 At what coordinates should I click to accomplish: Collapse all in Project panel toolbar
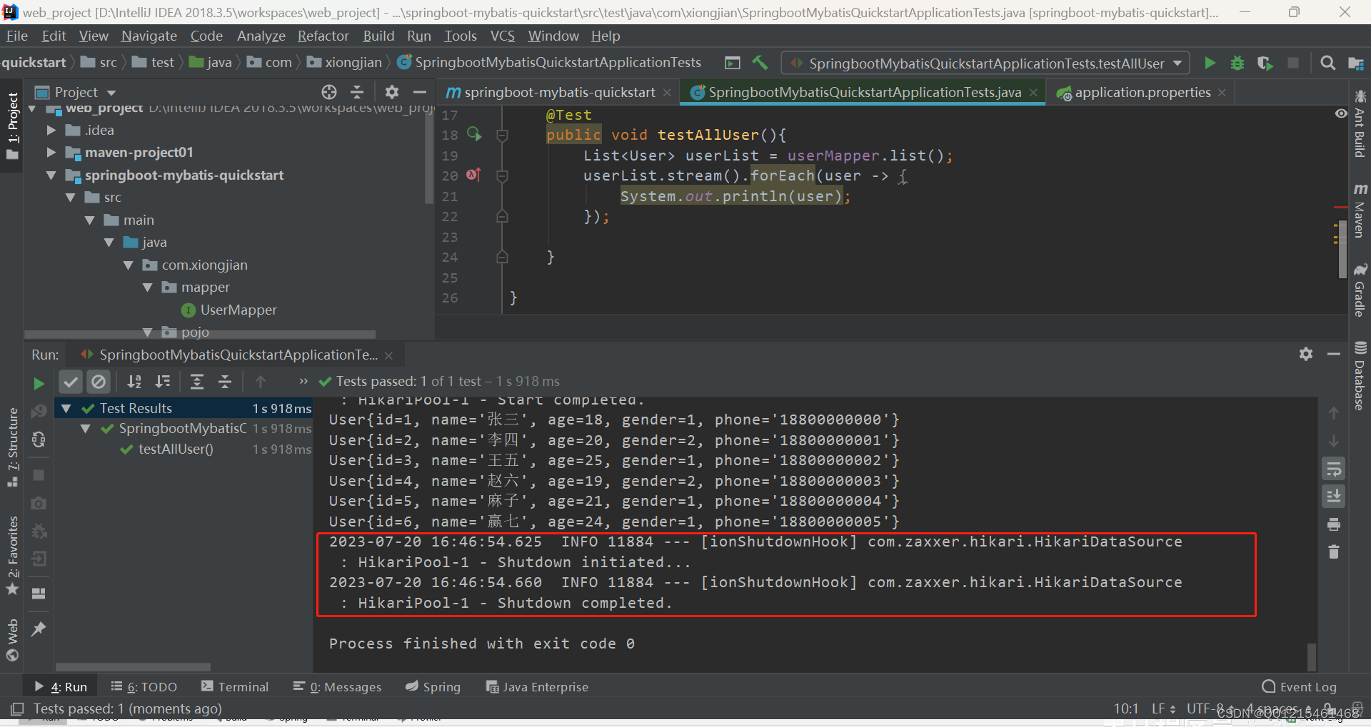point(357,92)
